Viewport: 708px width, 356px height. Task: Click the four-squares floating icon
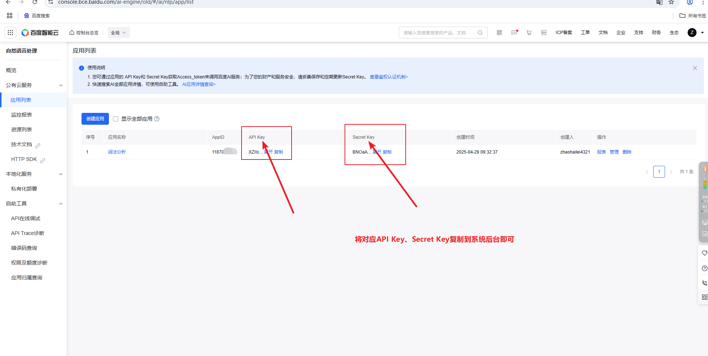[704, 297]
